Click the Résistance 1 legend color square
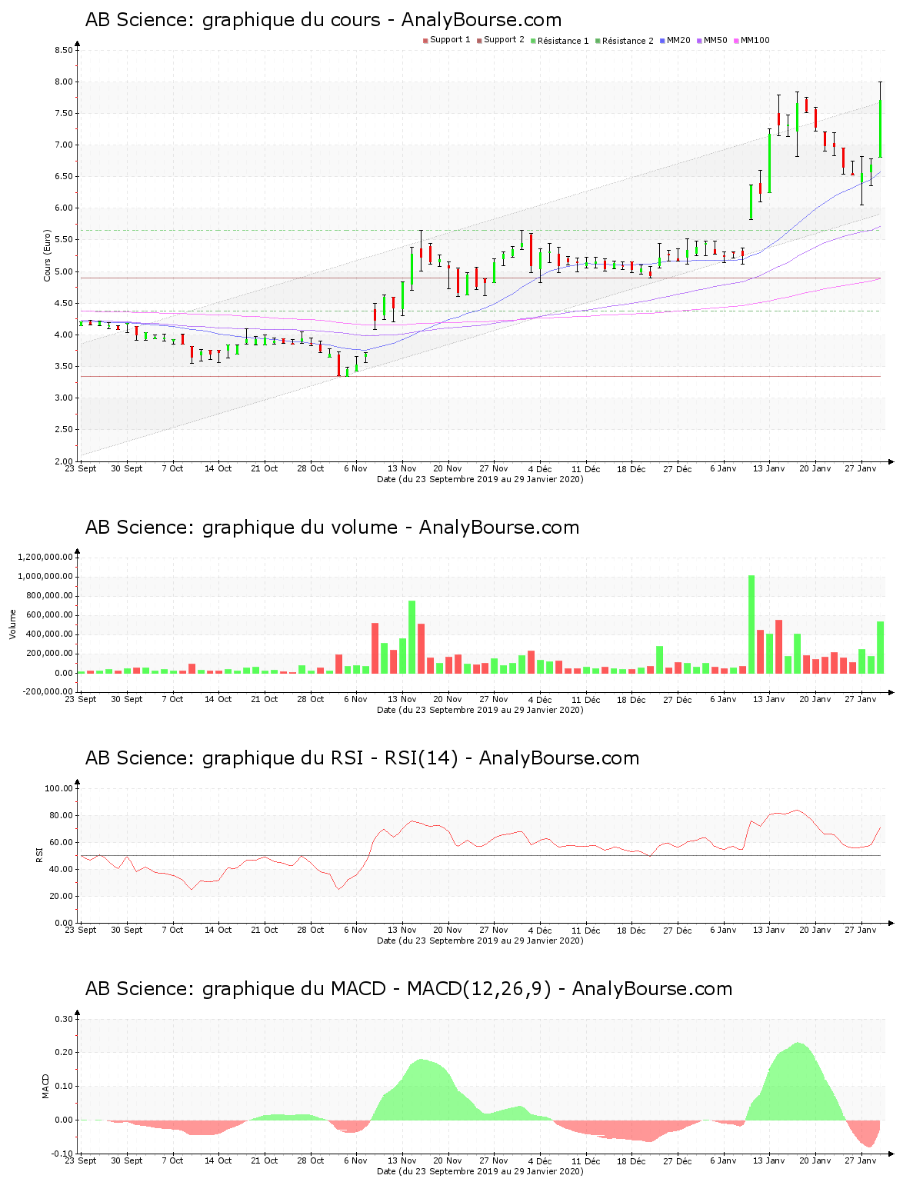923x1192 pixels. click(x=533, y=41)
